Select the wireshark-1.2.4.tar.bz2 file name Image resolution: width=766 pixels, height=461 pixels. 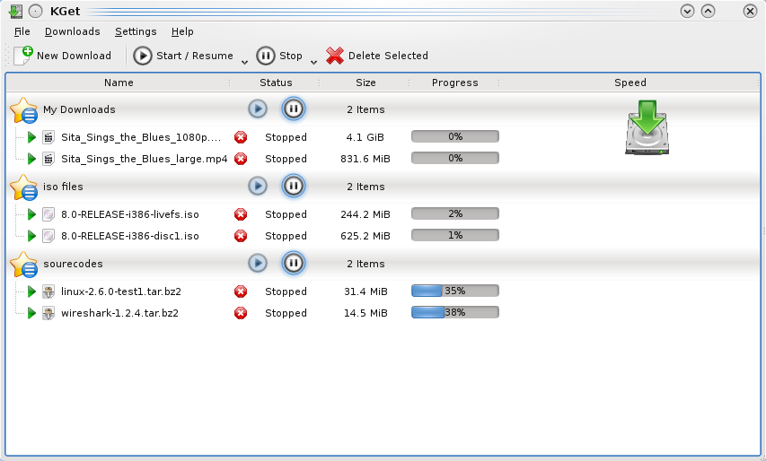click(119, 313)
